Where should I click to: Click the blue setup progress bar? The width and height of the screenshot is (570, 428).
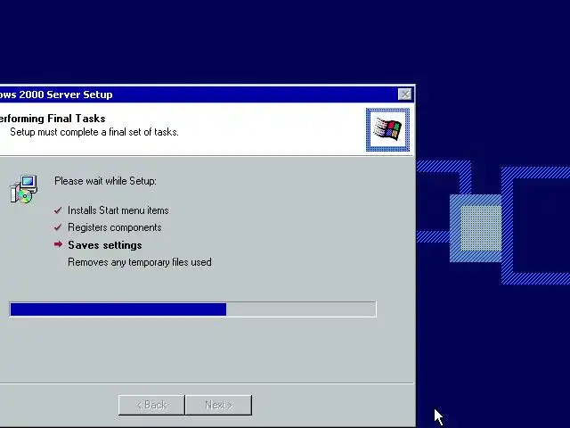(192, 309)
